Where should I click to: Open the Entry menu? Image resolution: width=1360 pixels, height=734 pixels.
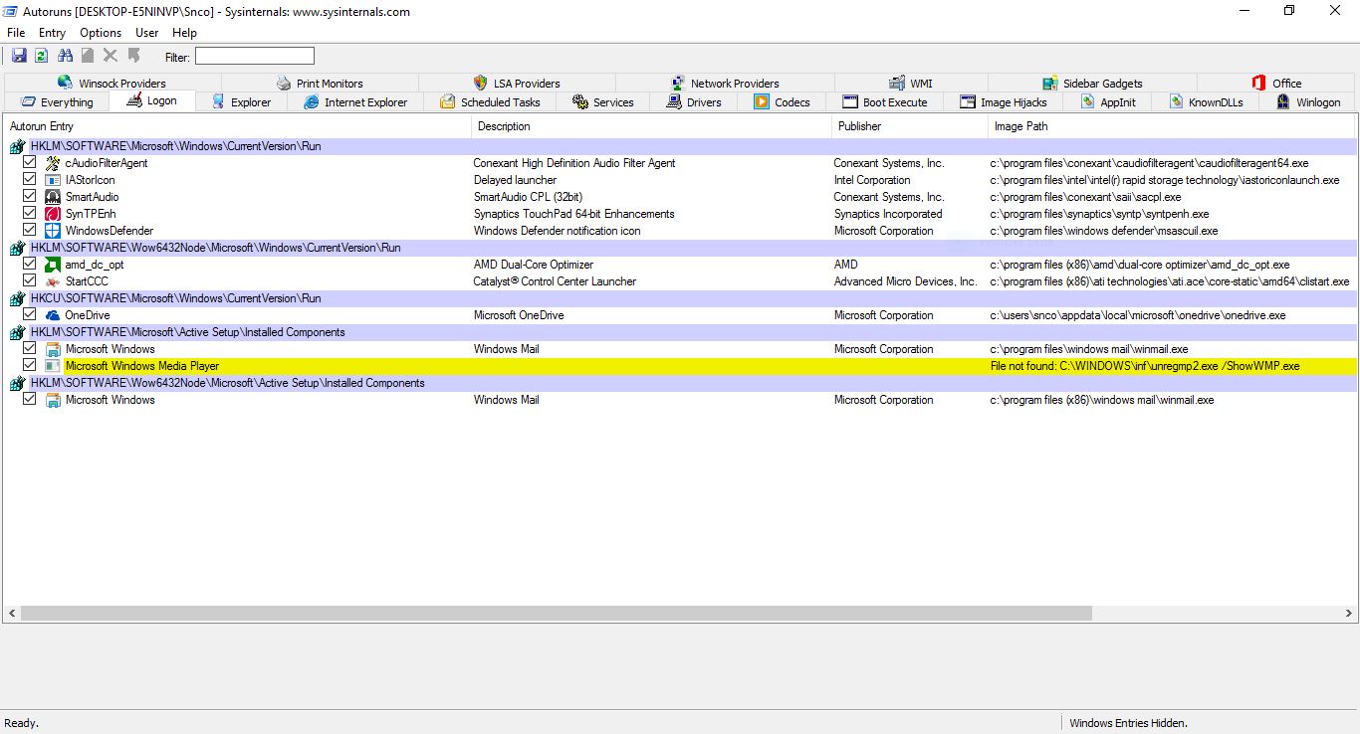52,33
